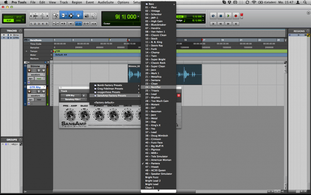Record-enable the Stimme track
The width and height of the screenshot is (311, 195).
[29, 70]
